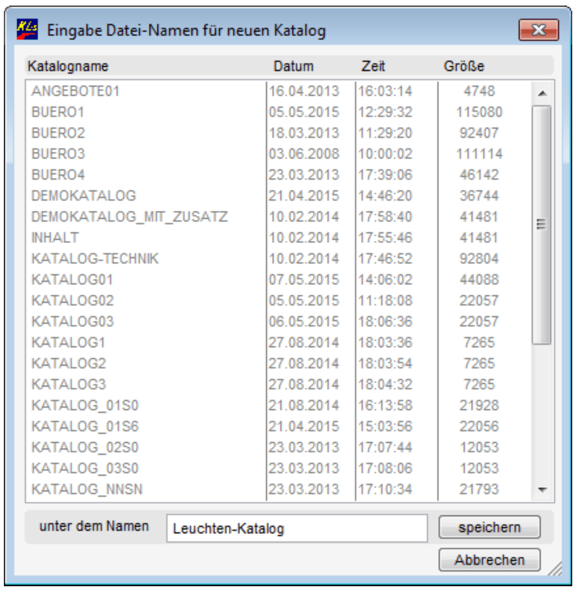Click the date 21.08.2014

[304, 405]
